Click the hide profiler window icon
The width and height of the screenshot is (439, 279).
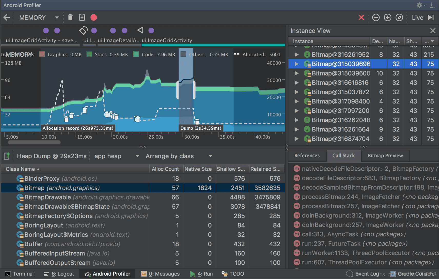(433, 5)
